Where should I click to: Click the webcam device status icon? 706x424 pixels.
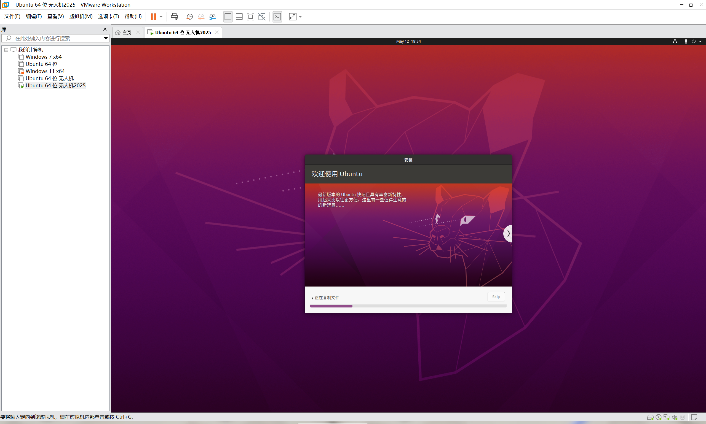click(x=683, y=417)
